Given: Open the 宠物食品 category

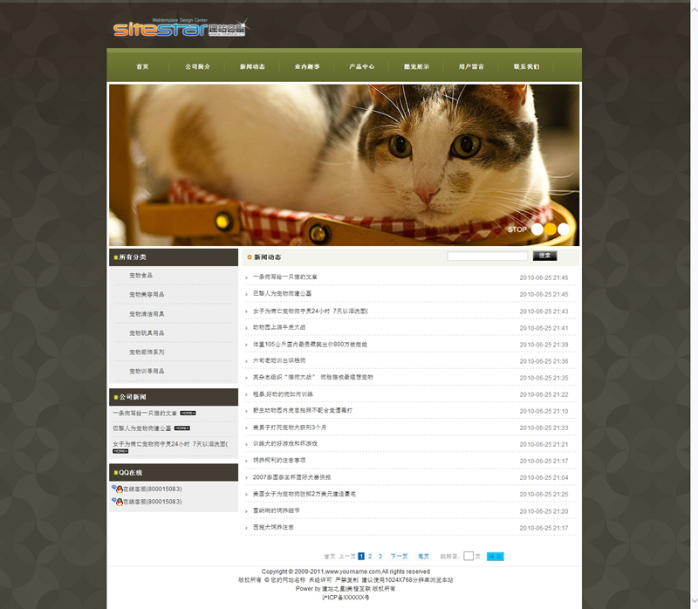Looking at the screenshot, I should point(140,275).
